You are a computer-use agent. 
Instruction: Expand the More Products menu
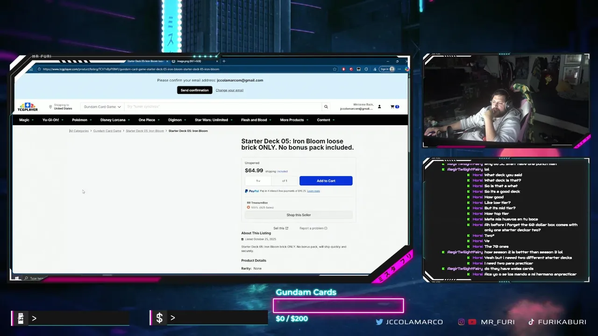[x=294, y=120]
